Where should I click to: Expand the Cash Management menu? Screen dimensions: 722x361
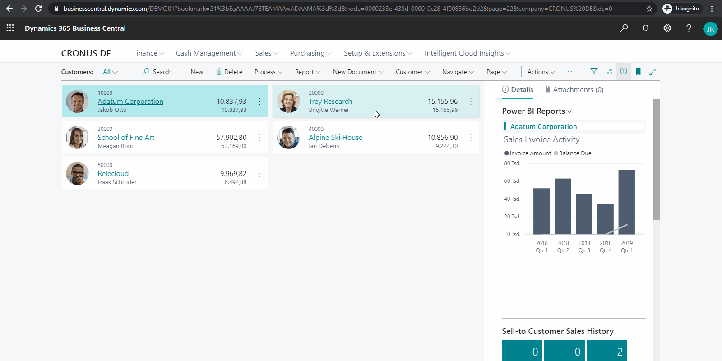(209, 53)
